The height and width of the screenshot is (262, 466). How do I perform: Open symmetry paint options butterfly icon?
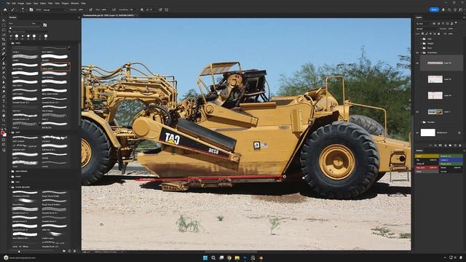[x=167, y=9]
